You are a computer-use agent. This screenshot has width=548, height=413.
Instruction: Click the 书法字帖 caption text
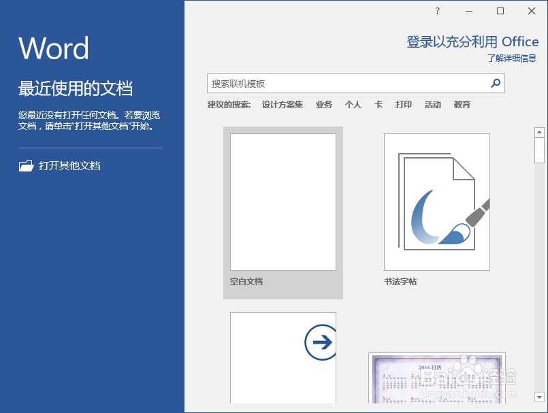400,281
